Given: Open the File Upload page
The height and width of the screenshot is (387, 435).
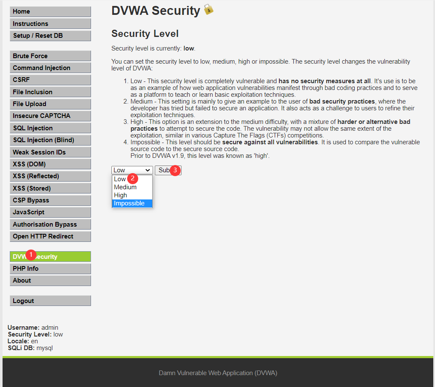Looking at the screenshot, I should [x=50, y=104].
